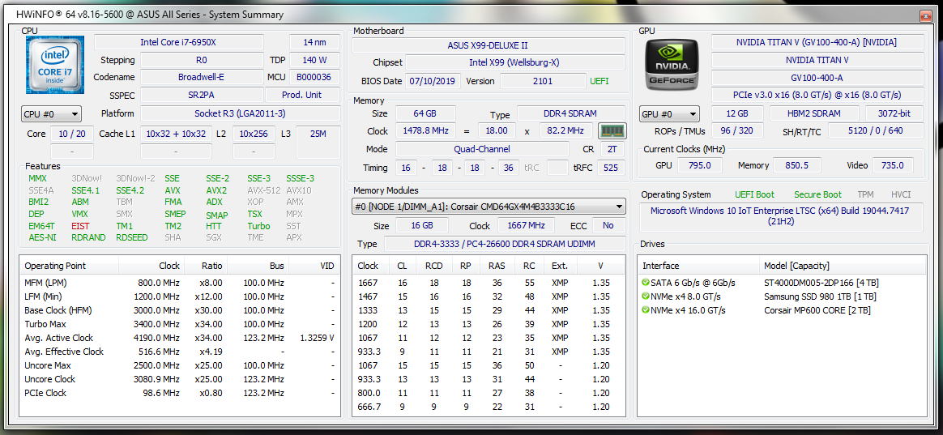The image size is (943, 435).
Task: Click the Model [Capacity] column header
Action: coord(843,266)
